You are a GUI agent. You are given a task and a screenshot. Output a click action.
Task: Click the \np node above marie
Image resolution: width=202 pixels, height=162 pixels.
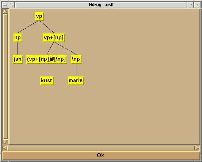(76, 59)
